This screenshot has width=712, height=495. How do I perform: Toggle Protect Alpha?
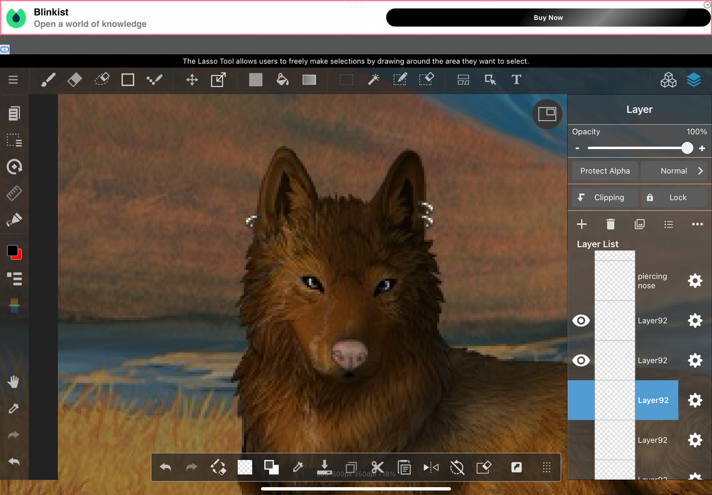(x=605, y=171)
